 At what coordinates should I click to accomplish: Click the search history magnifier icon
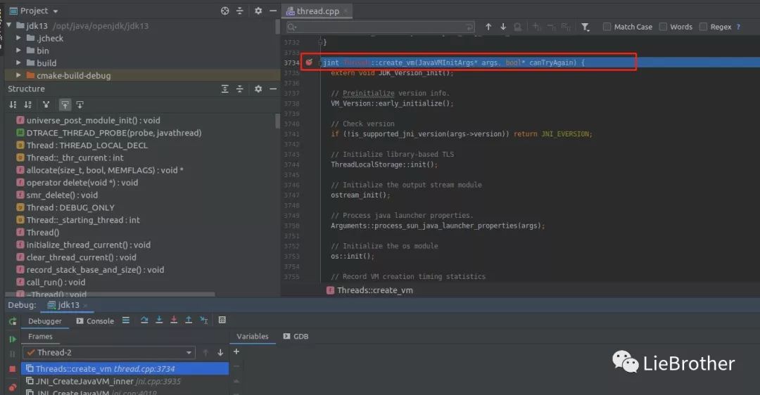pos(291,27)
